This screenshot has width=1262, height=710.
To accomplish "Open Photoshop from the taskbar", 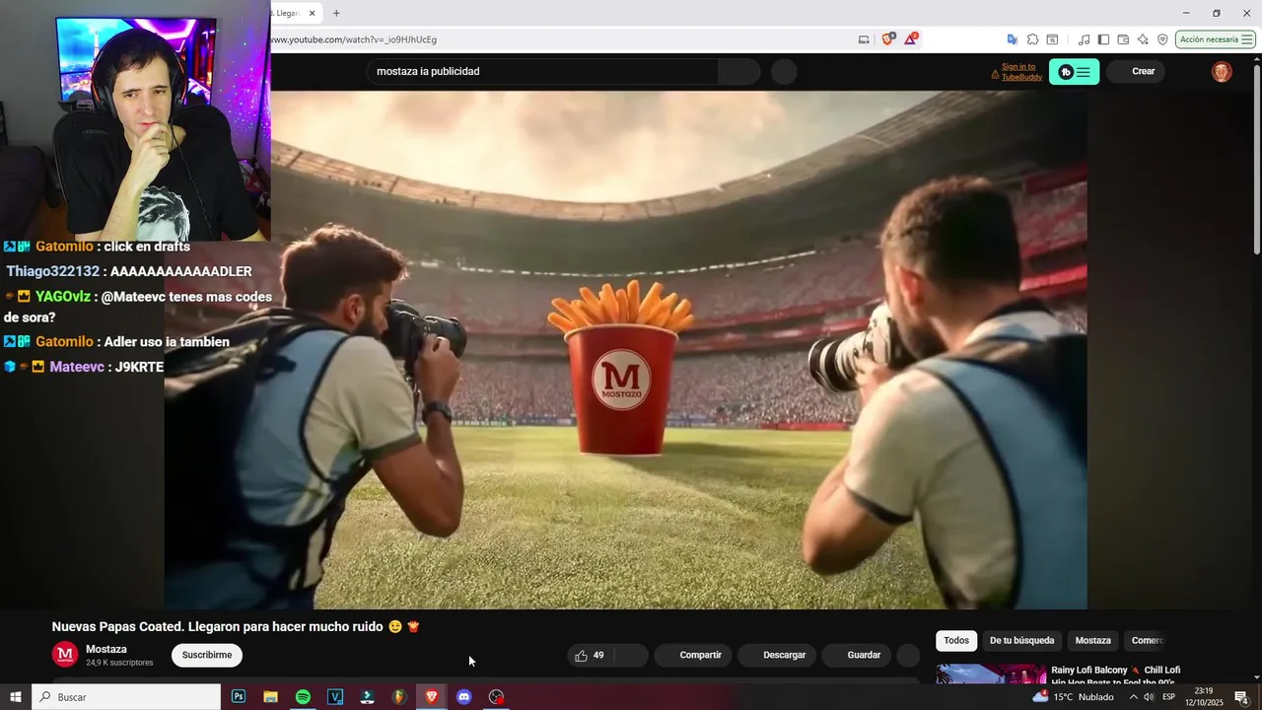I will pos(239,697).
